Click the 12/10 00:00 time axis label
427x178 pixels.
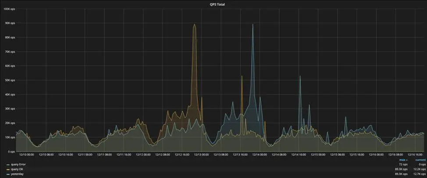(x=27, y=155)
